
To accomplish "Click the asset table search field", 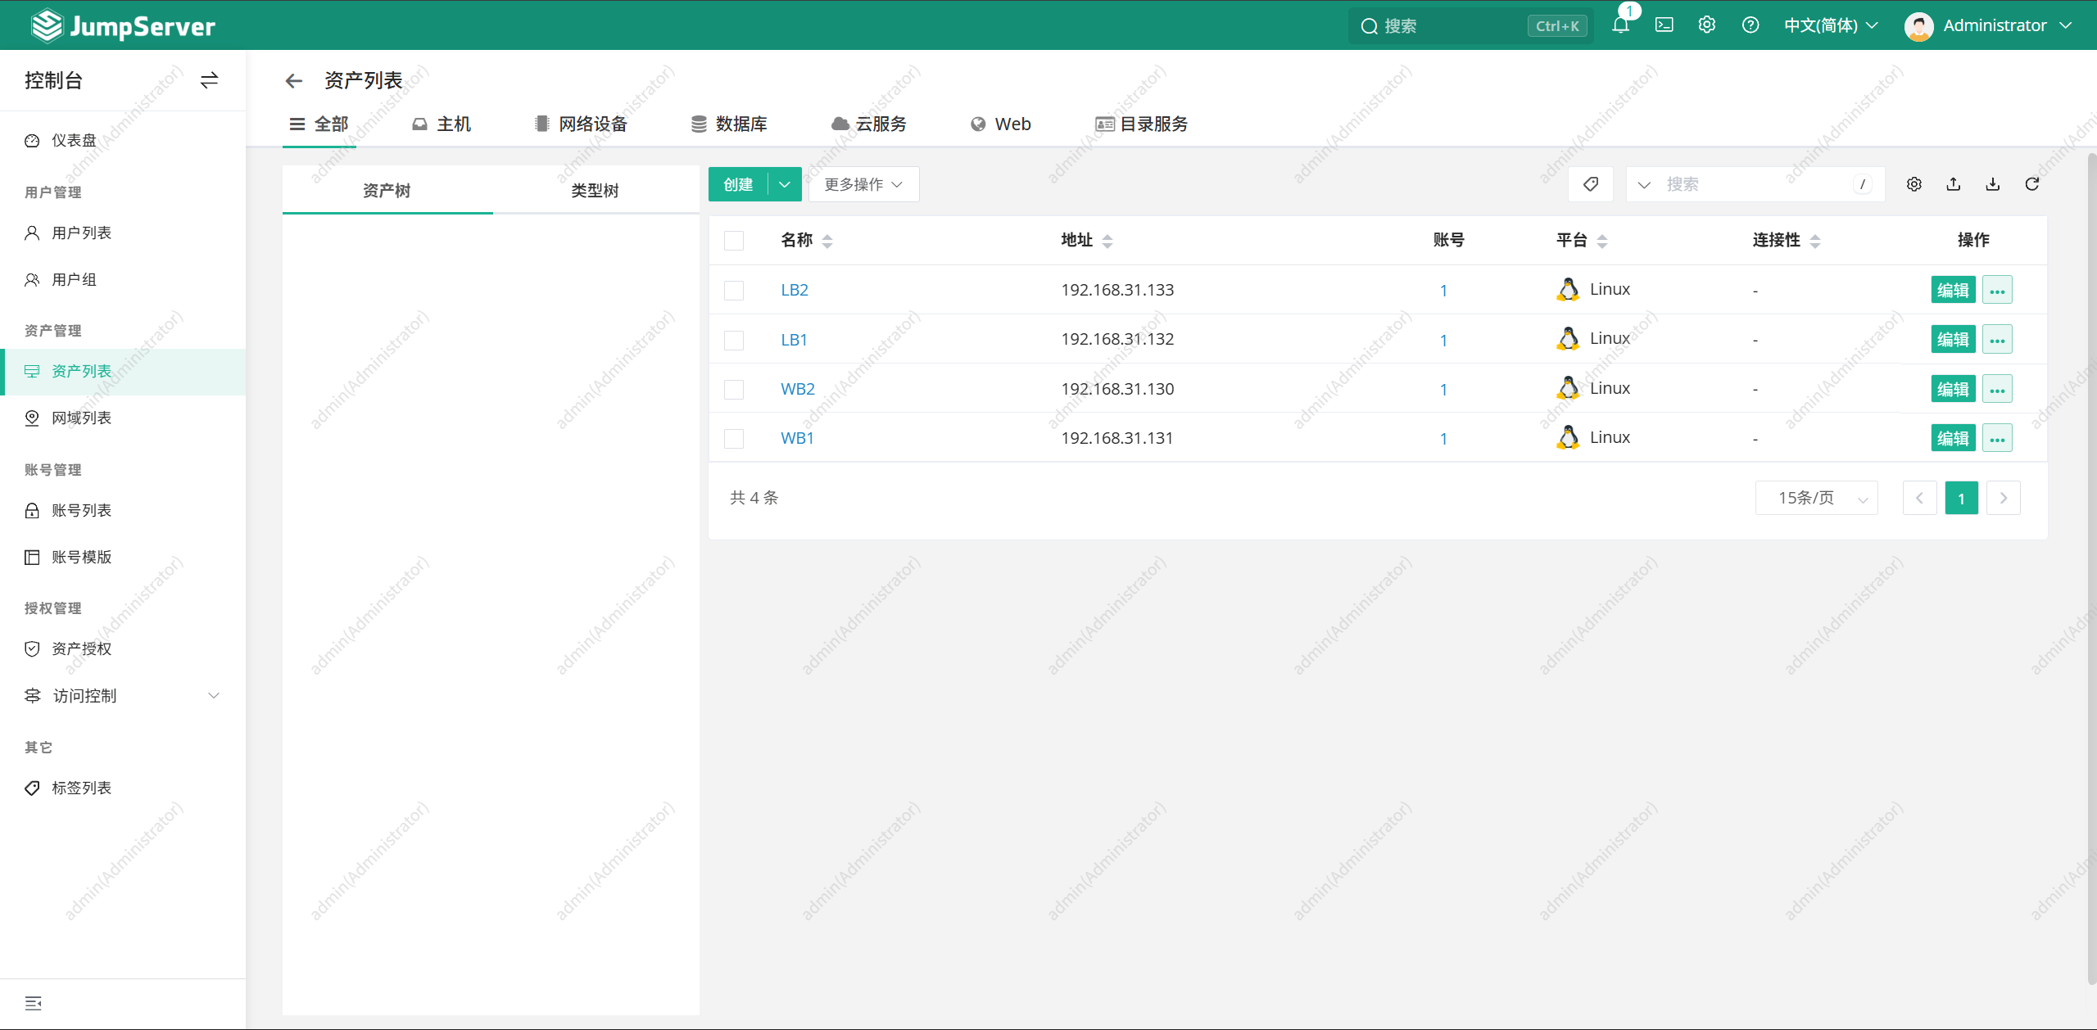I will pos(1756,184).
